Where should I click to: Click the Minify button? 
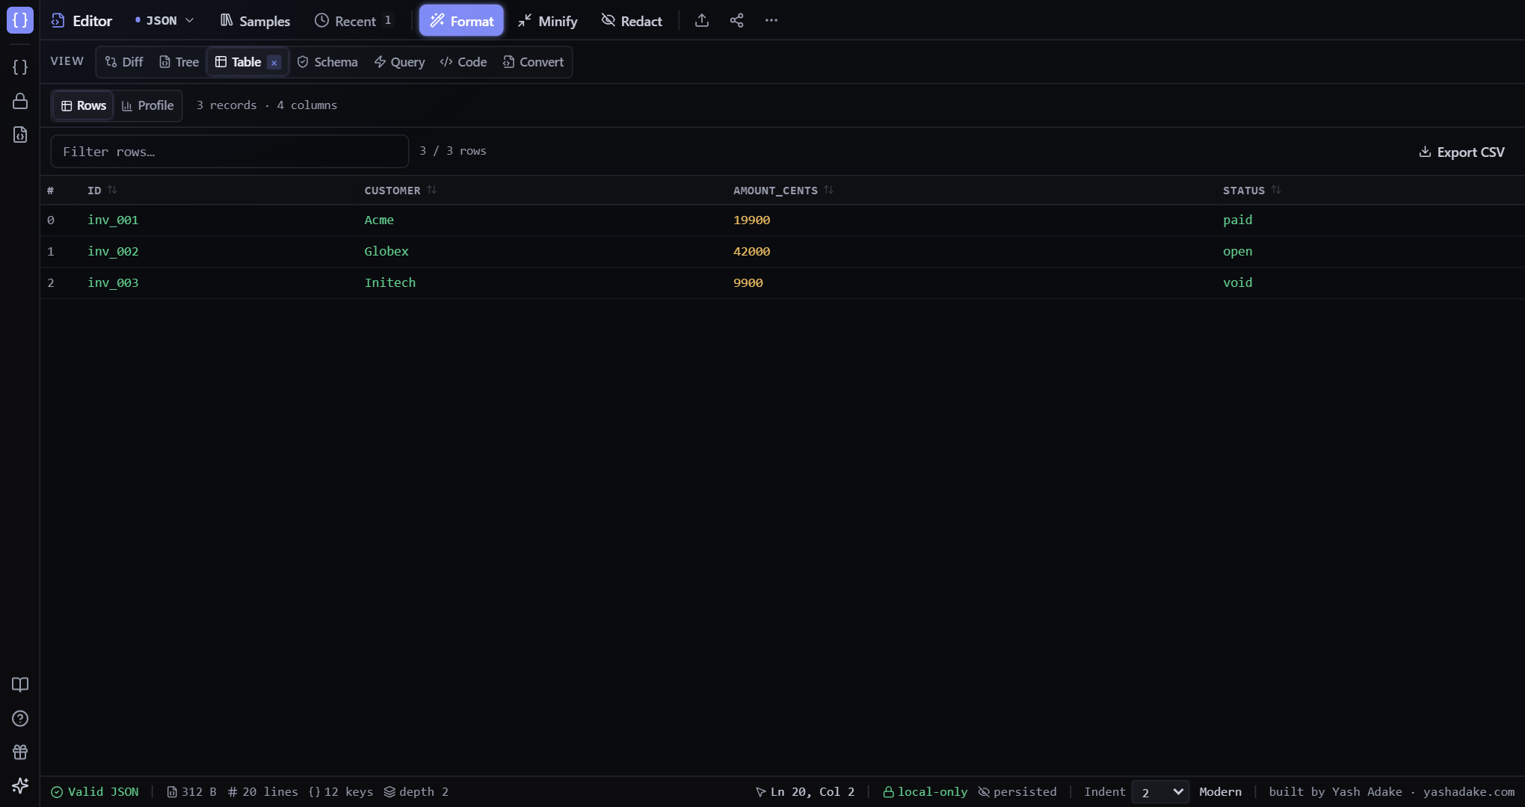point(548,21)
